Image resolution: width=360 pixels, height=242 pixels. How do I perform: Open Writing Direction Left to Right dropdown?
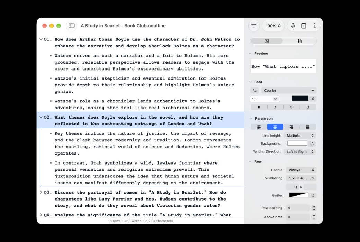[x=300, y=152]
